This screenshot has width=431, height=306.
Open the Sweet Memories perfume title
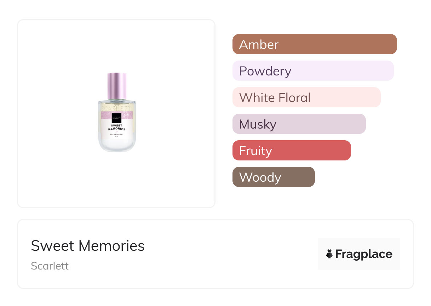(88, 245)
